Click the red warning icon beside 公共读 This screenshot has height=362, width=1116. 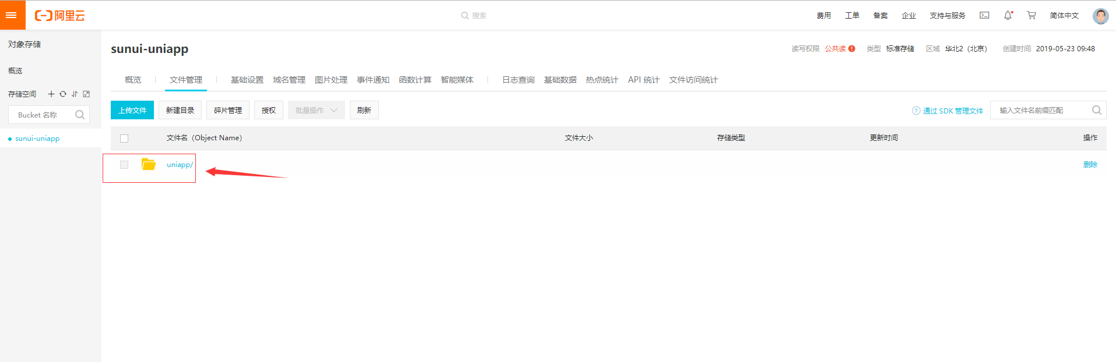click(852, 49)
